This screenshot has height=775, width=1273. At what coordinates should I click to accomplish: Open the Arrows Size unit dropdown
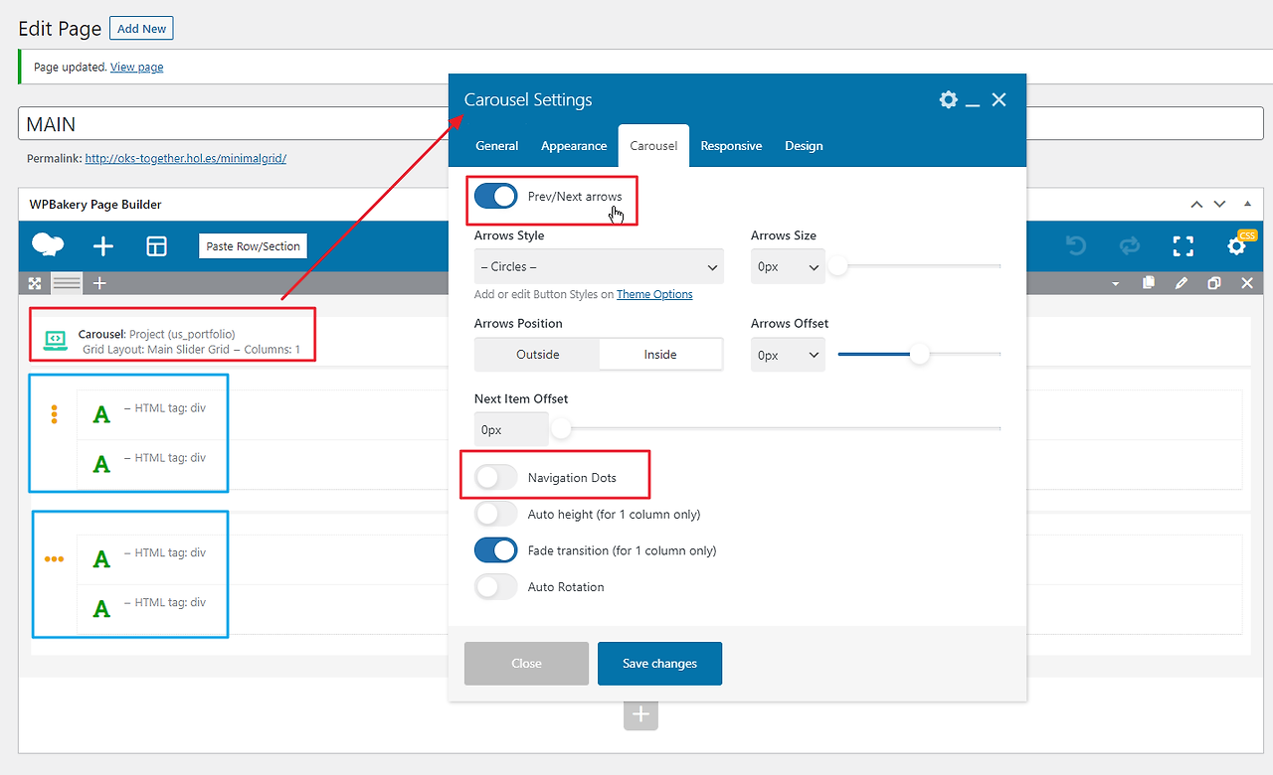coord(788,266)
